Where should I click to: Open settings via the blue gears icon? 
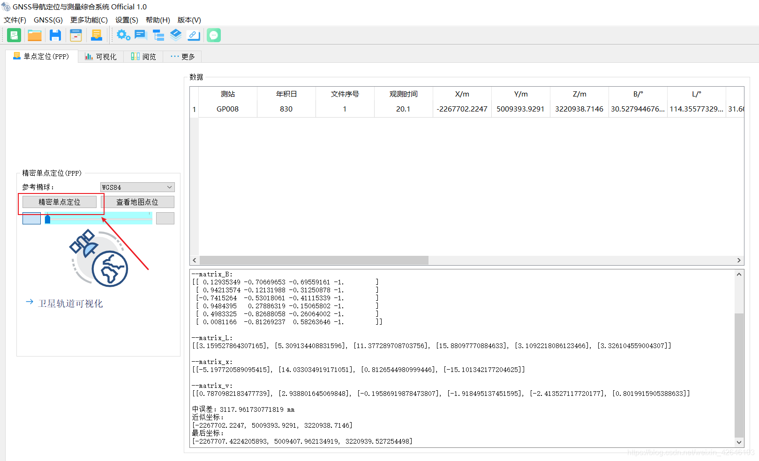[124, 35]
